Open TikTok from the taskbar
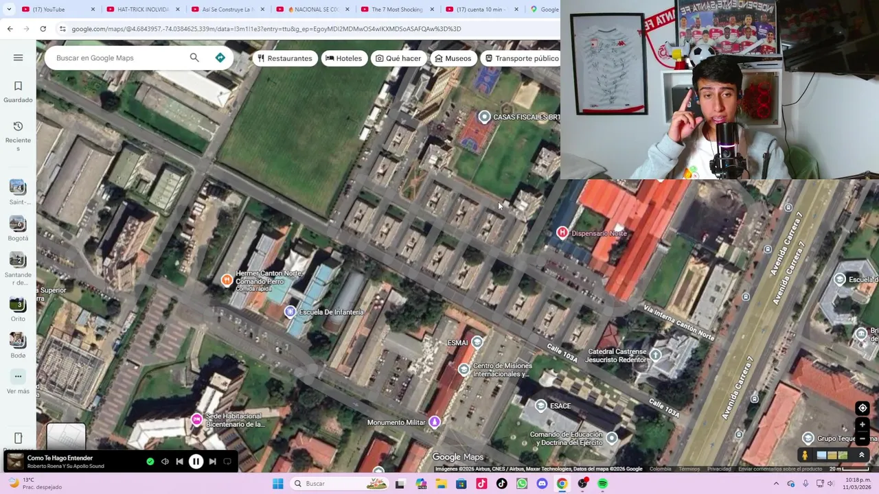The height and width of the screenshot is (494, 879). [501, 484]
